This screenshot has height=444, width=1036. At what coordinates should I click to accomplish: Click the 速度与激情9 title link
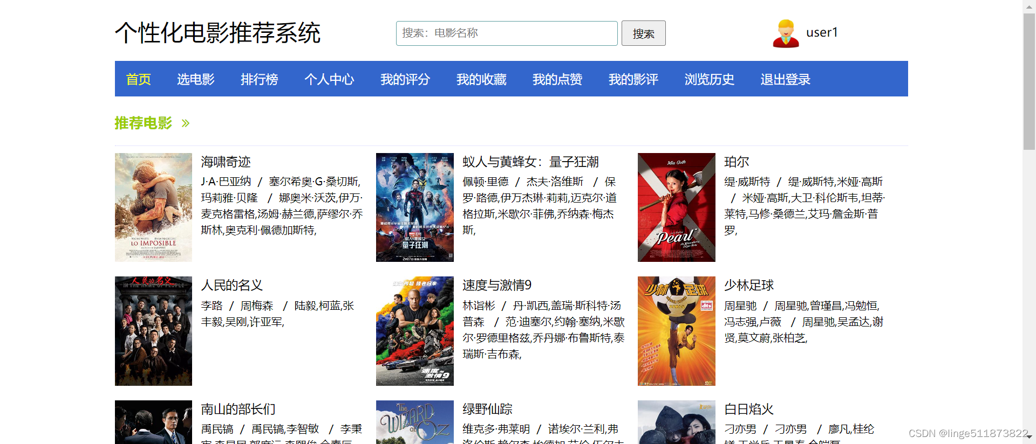[497, 285]
